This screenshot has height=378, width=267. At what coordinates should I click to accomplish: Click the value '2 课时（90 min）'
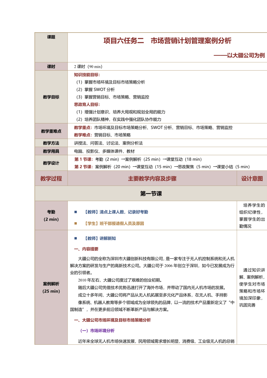point(88,67)
